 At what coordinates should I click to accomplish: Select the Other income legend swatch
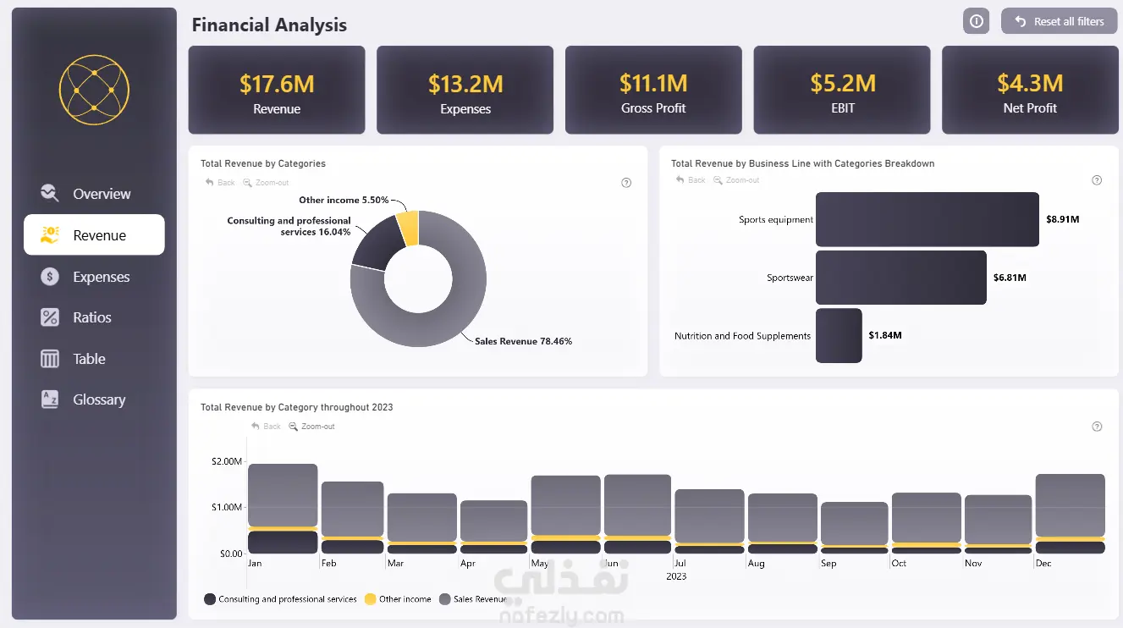371,599
